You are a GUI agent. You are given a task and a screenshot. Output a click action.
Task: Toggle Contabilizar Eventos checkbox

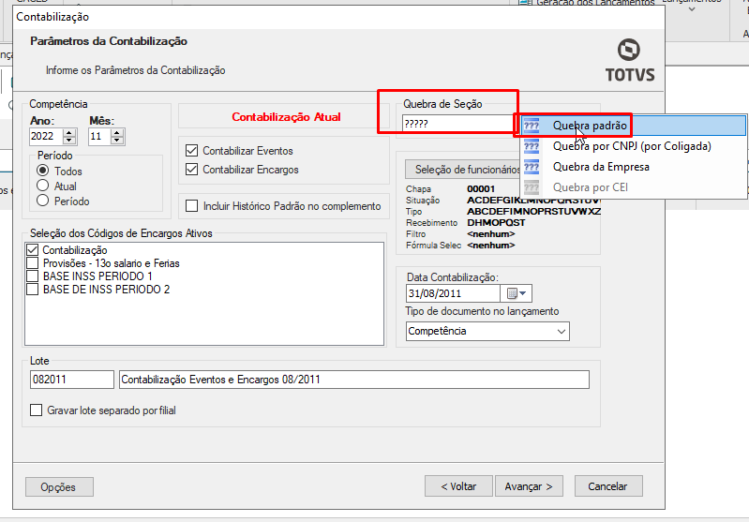coord(191,151)
